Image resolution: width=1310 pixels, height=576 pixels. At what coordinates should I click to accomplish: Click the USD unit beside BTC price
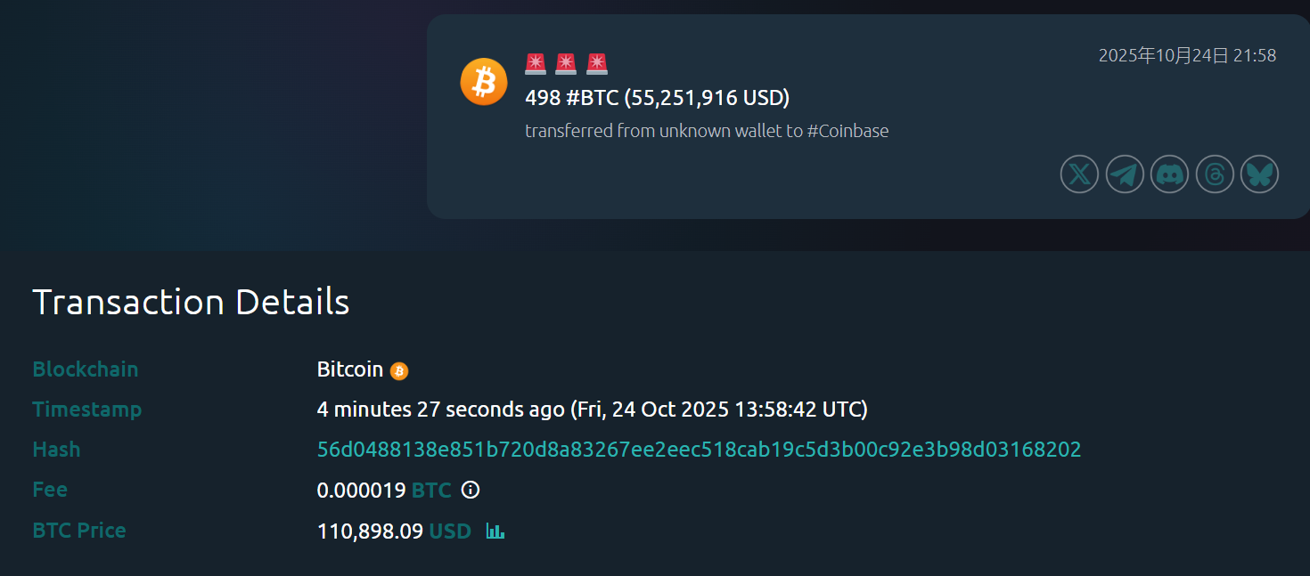[x=450, y=531]
